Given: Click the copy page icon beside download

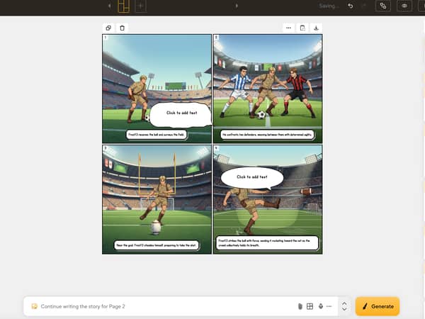Looking at the screenshot, I should point(302,28).
